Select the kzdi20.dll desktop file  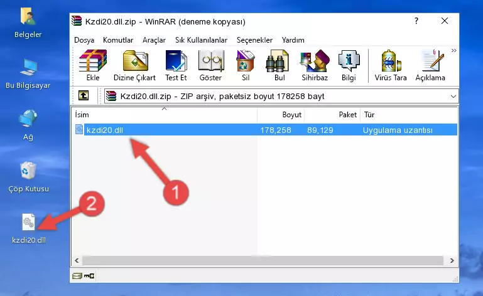29,229
